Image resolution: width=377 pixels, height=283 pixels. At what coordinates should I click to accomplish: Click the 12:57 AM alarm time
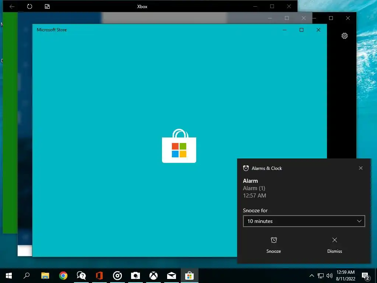(254, 196)
